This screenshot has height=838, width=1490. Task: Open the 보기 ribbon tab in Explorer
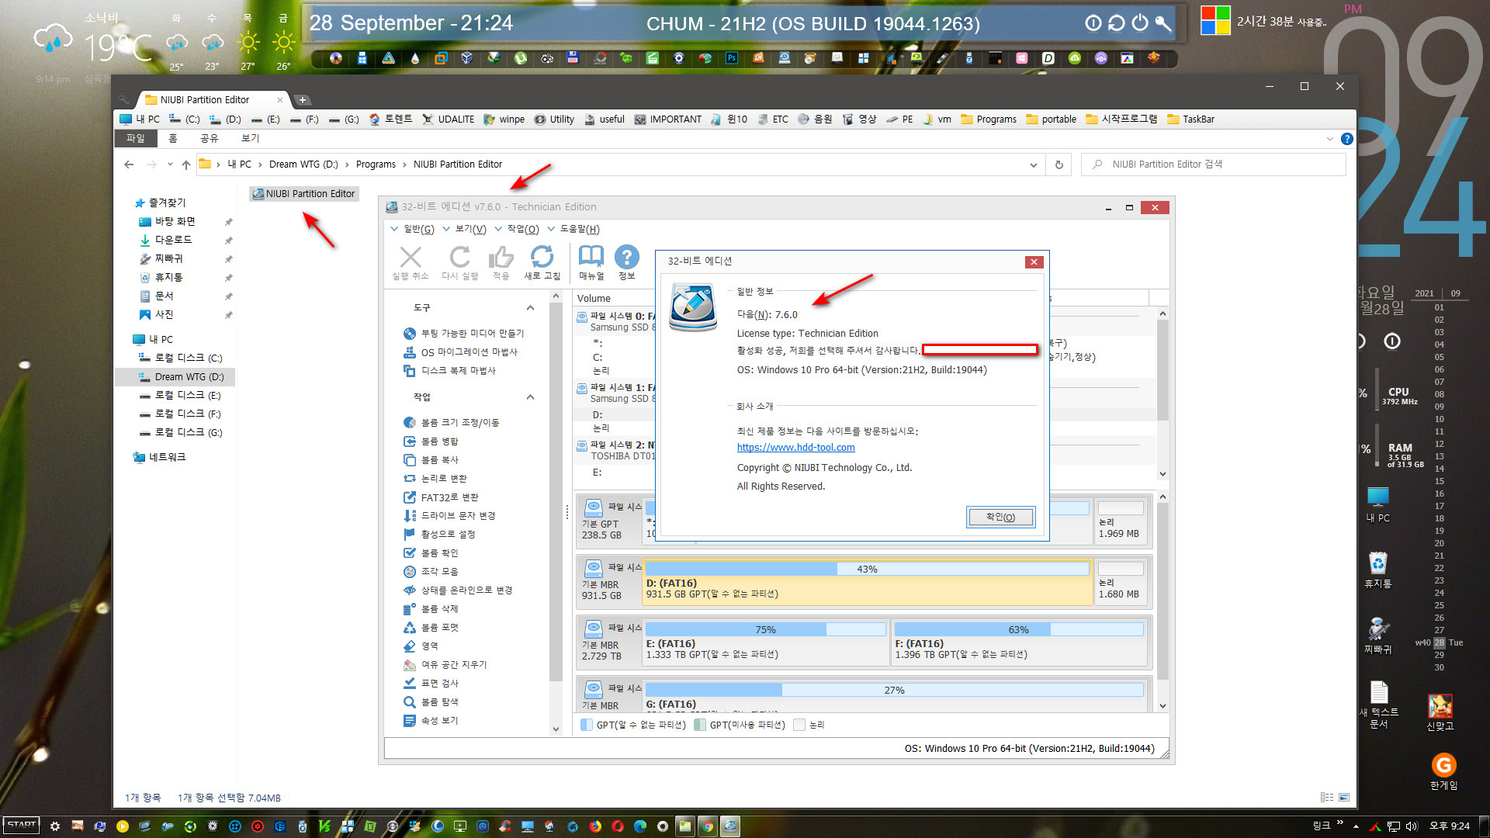click(x=250, y=138)
